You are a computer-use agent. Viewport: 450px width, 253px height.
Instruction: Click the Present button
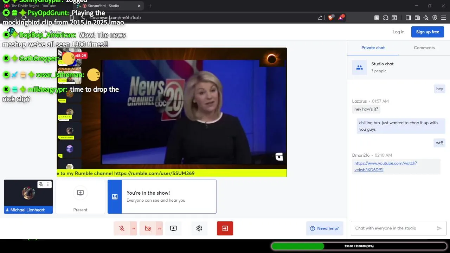(x=80, y=197)
